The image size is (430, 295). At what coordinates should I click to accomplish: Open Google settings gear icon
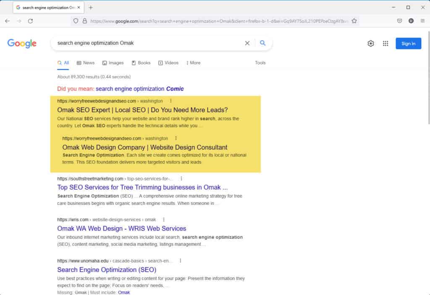370,43
